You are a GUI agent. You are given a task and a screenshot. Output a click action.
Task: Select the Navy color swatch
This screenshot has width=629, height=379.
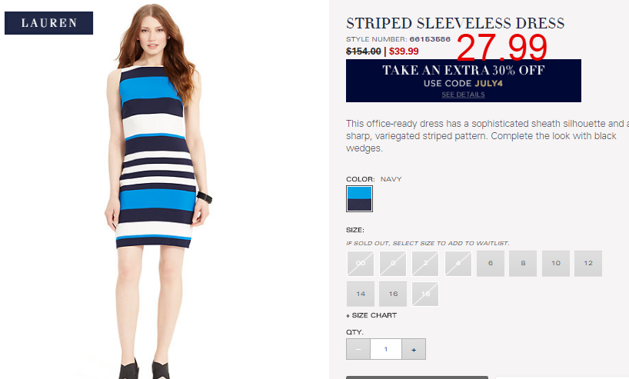pyautogui.click(x=359, y=198)
